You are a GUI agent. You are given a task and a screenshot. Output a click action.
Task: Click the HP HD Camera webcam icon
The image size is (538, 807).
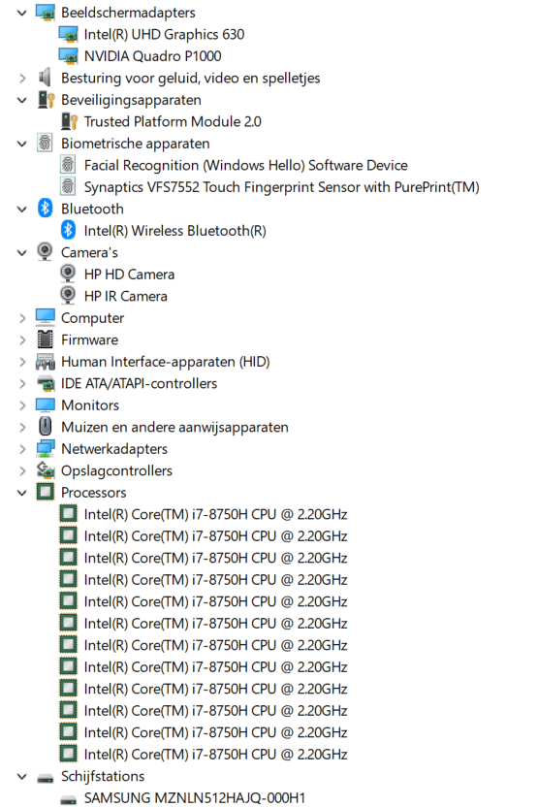(x=68, y=274)
